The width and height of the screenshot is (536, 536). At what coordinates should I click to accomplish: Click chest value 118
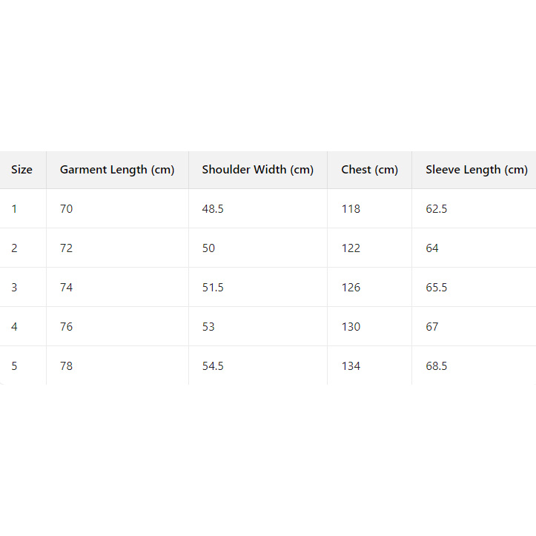coord(351,209)
